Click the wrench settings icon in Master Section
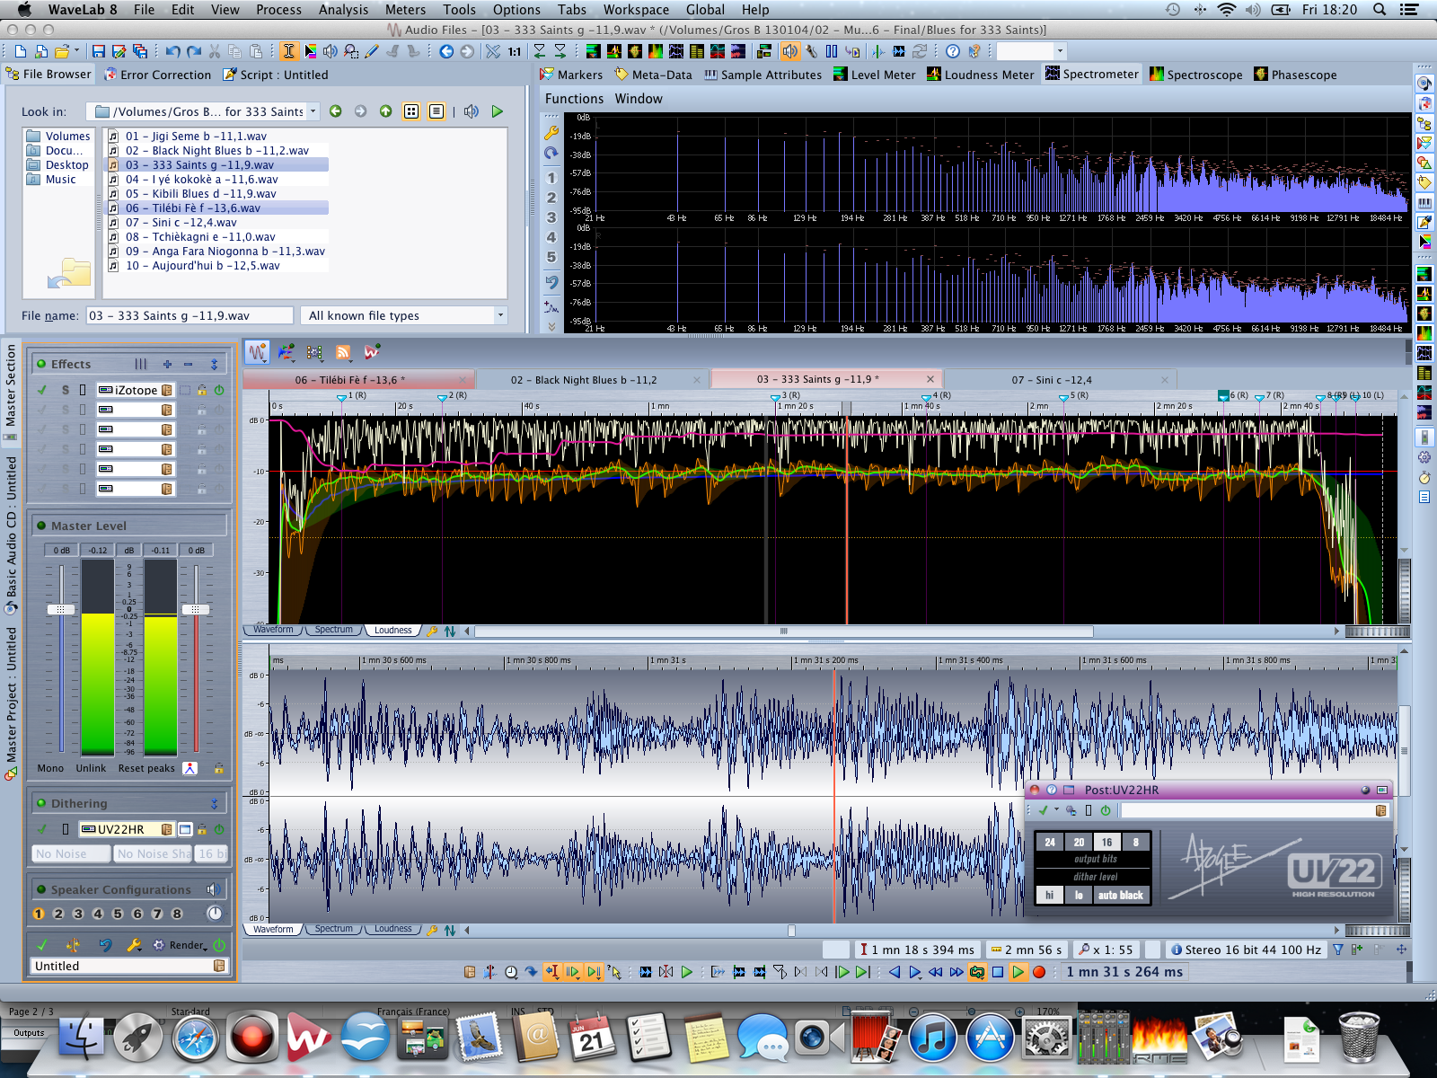The width and height of the screenshot is (1437, 1078). tap(134, 945)
